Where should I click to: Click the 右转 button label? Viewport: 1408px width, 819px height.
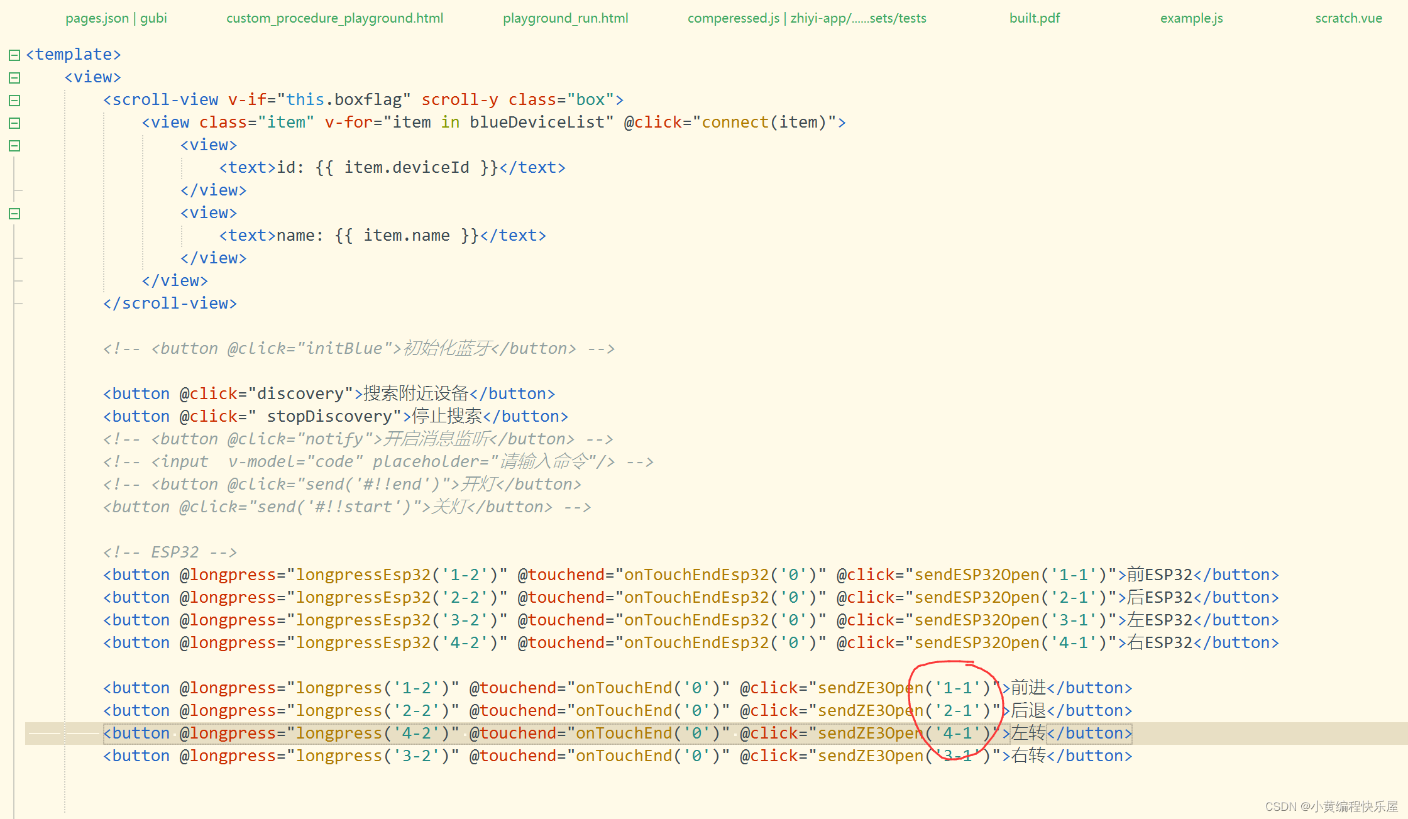click(x=1029, y=756)
